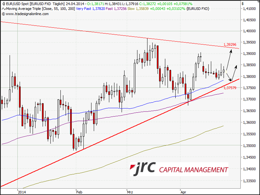This screenshot has height=195, width=260.
Task: Click the dollar sign above price axis
Action: [242, 4]
